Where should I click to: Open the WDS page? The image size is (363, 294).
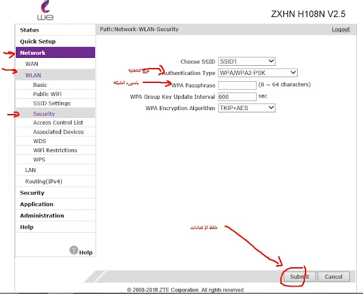(56, 141)
